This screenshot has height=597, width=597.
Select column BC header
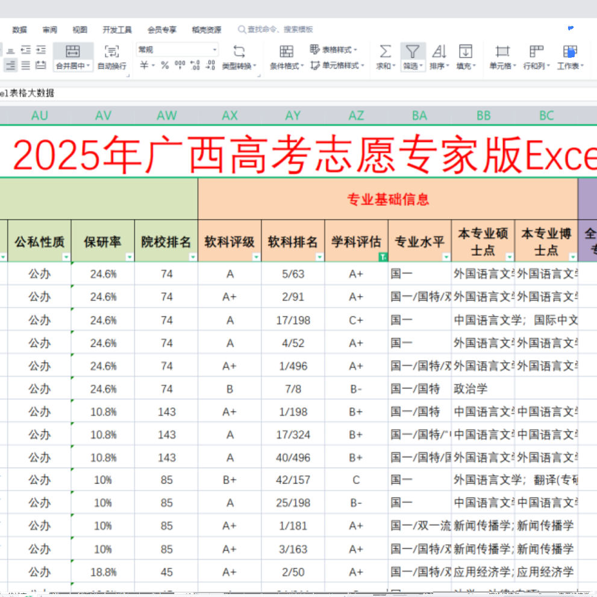click(x=546, y=116)
